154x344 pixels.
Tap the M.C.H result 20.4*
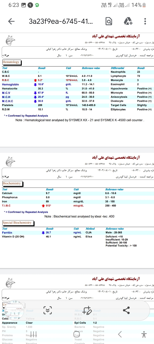click(x=41, y=97)
